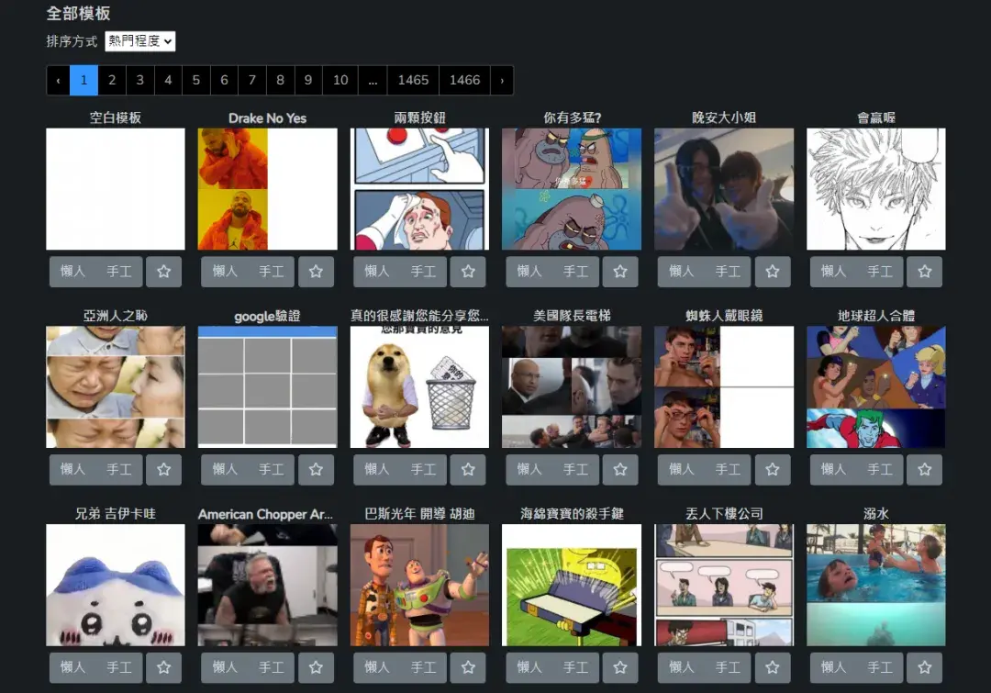Viewport: 991px width, 693px height.
Task: Favorite the 地球超人合體 template
Action: click(925, 470)
